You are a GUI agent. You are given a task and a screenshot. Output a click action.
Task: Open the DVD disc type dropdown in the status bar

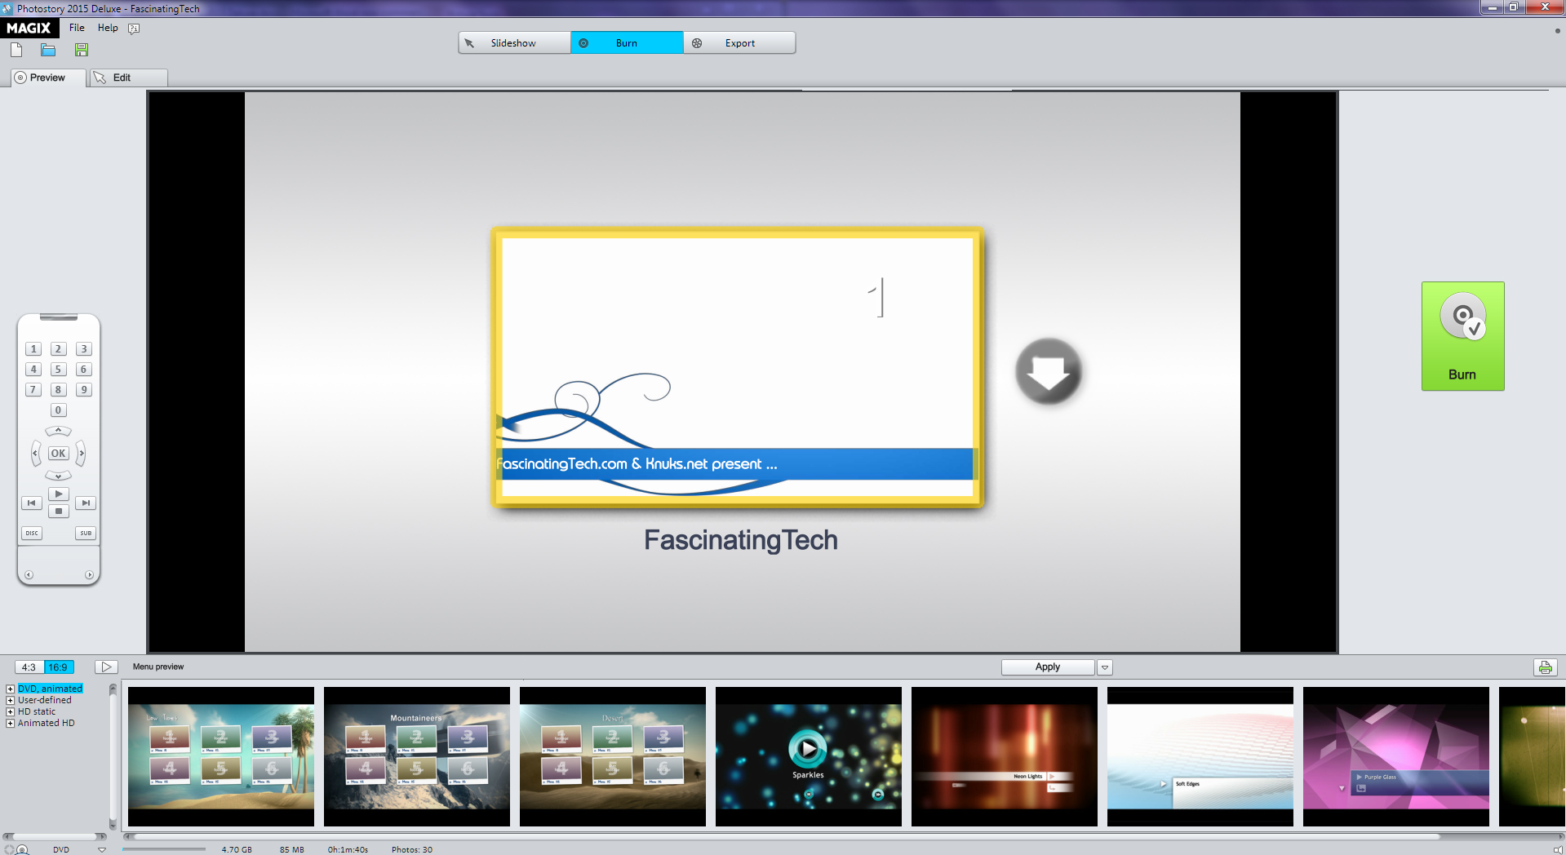click(102, 850)
